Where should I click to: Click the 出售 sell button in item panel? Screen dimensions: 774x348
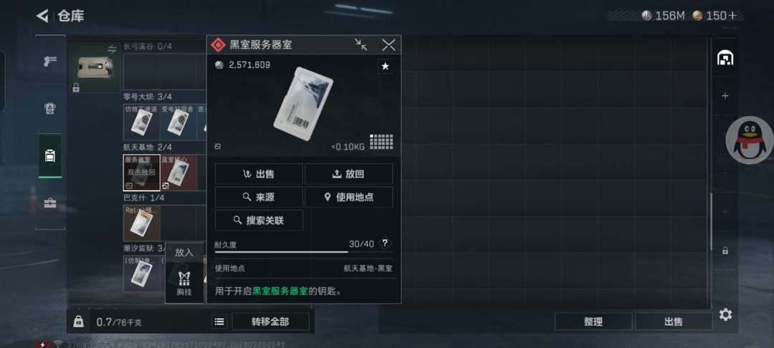pos(259,174)
